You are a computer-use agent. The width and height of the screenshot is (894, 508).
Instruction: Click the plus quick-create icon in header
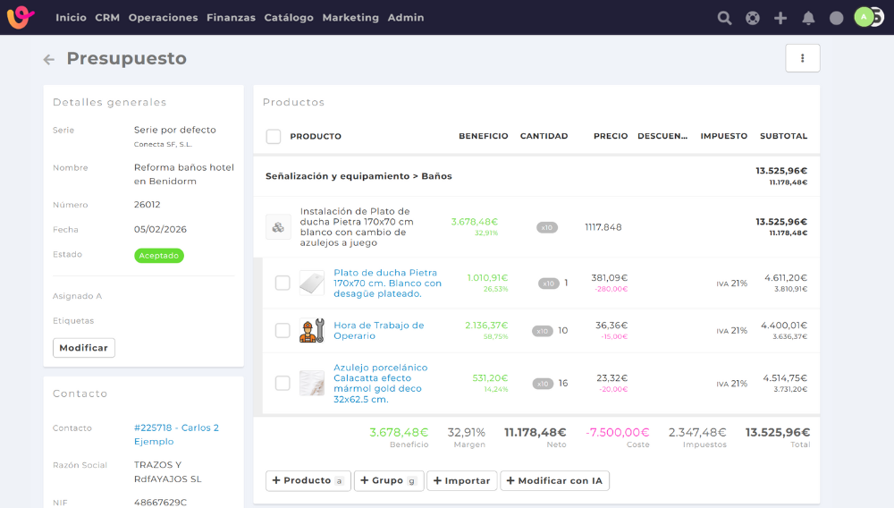tap(780, 18)
